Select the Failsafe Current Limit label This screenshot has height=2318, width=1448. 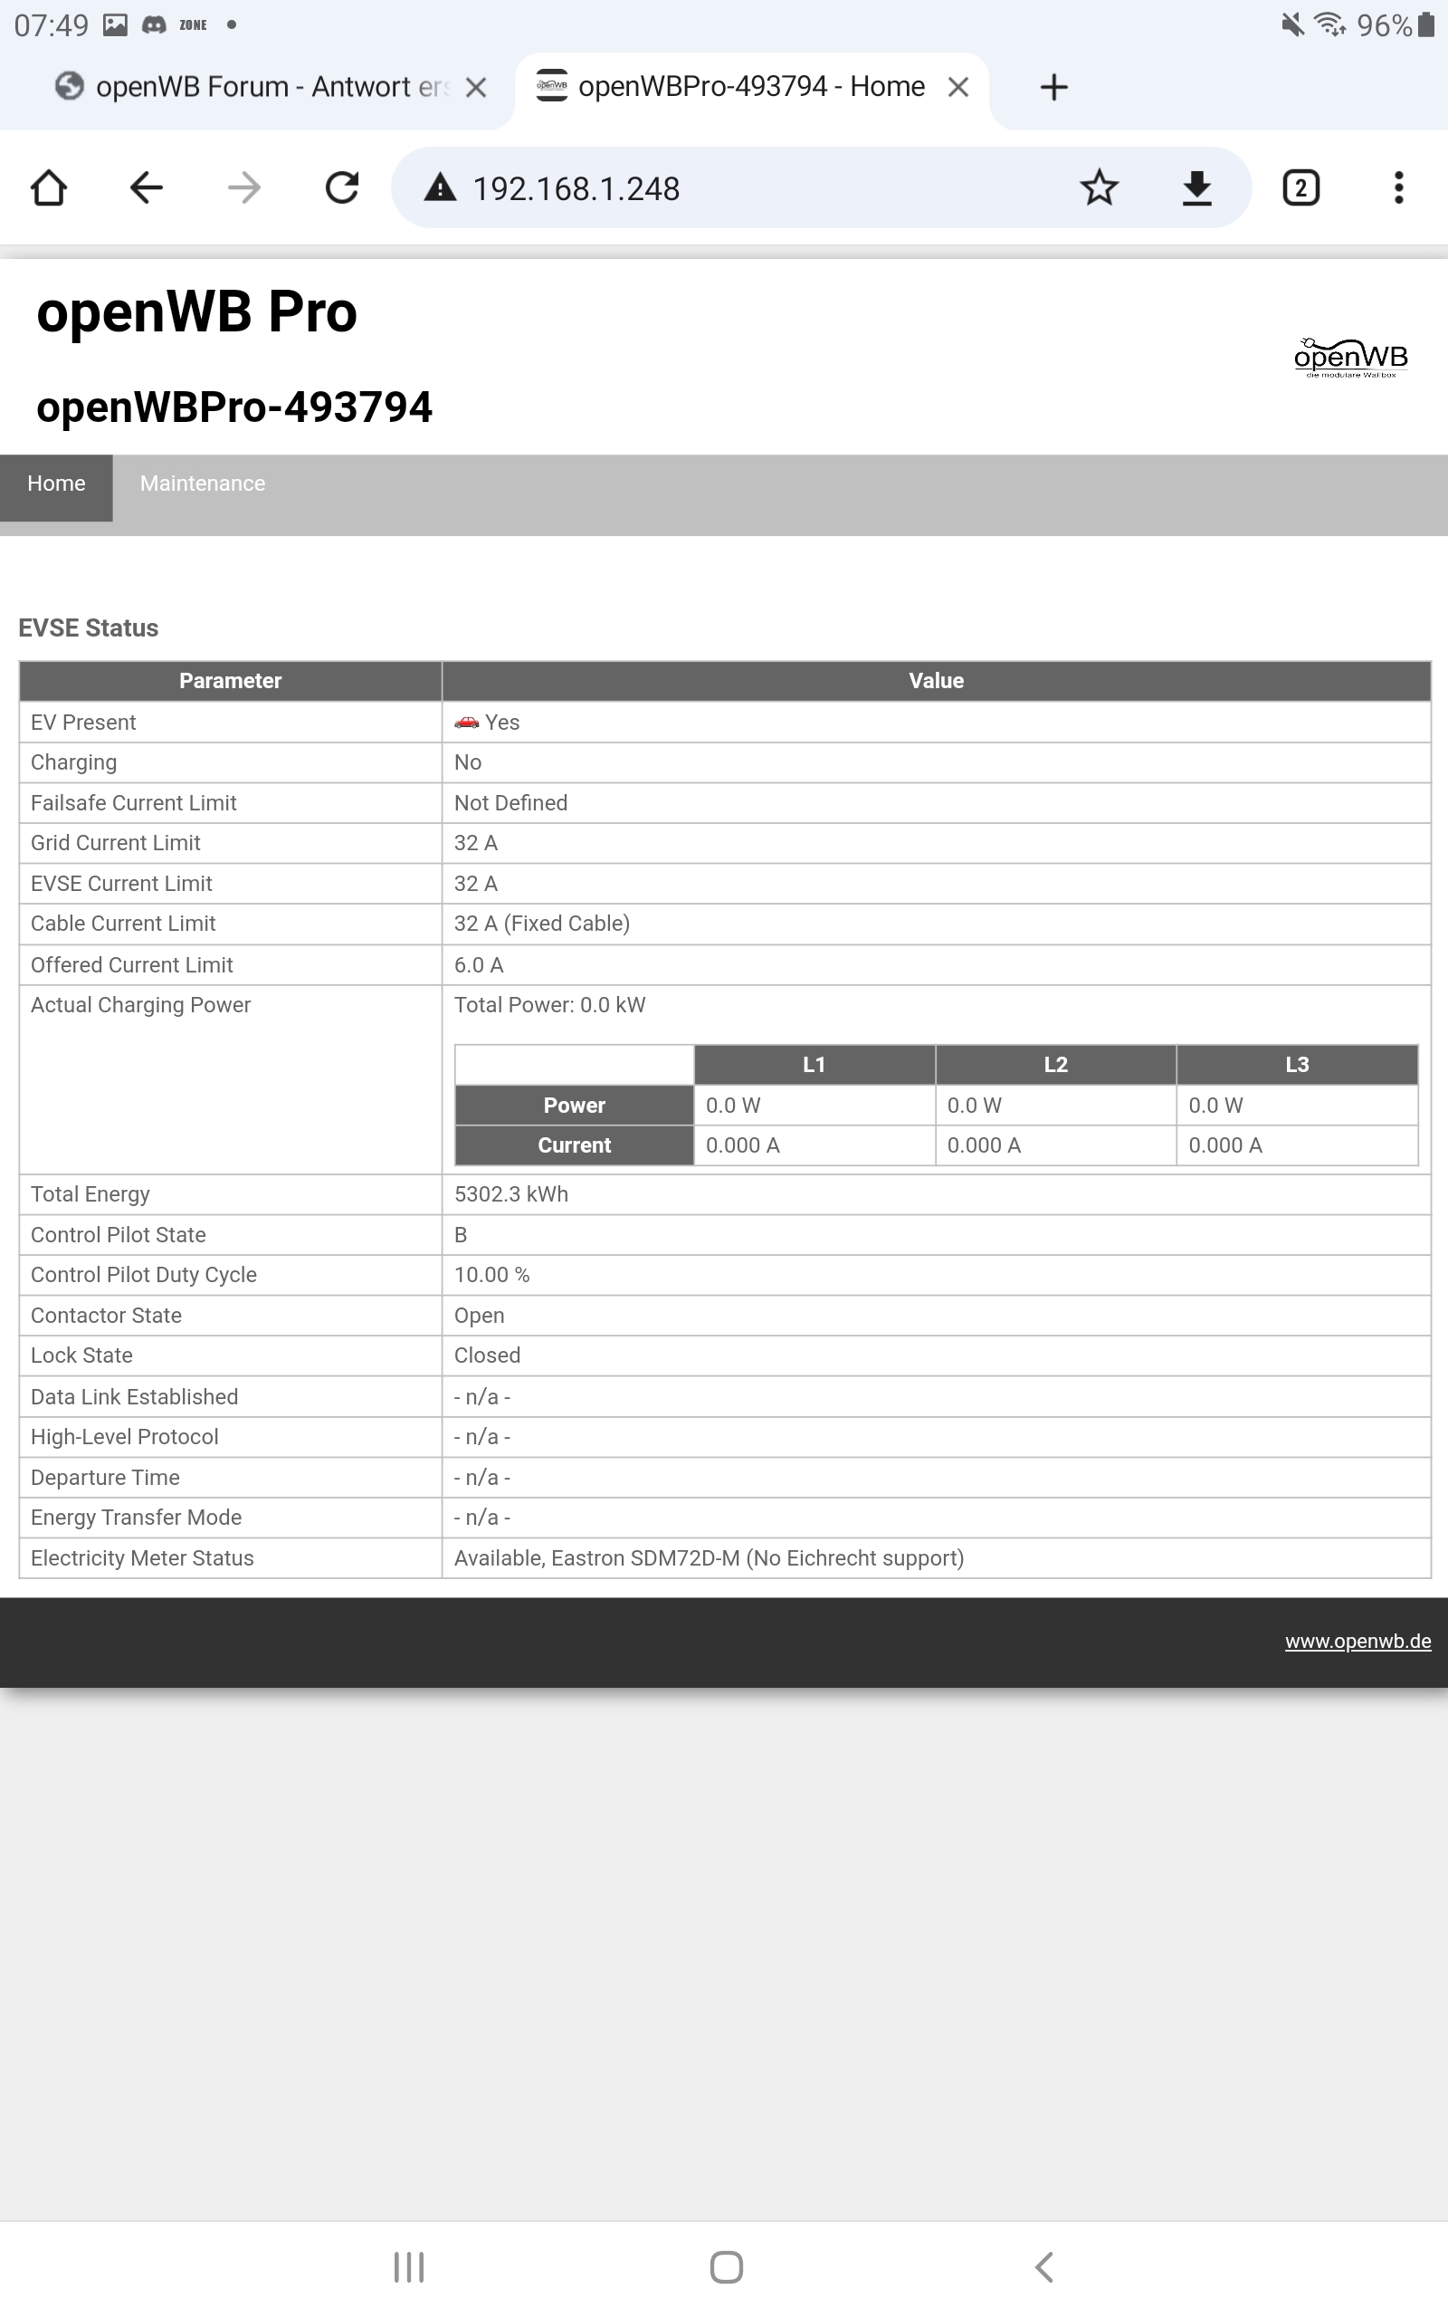(134, 804)
